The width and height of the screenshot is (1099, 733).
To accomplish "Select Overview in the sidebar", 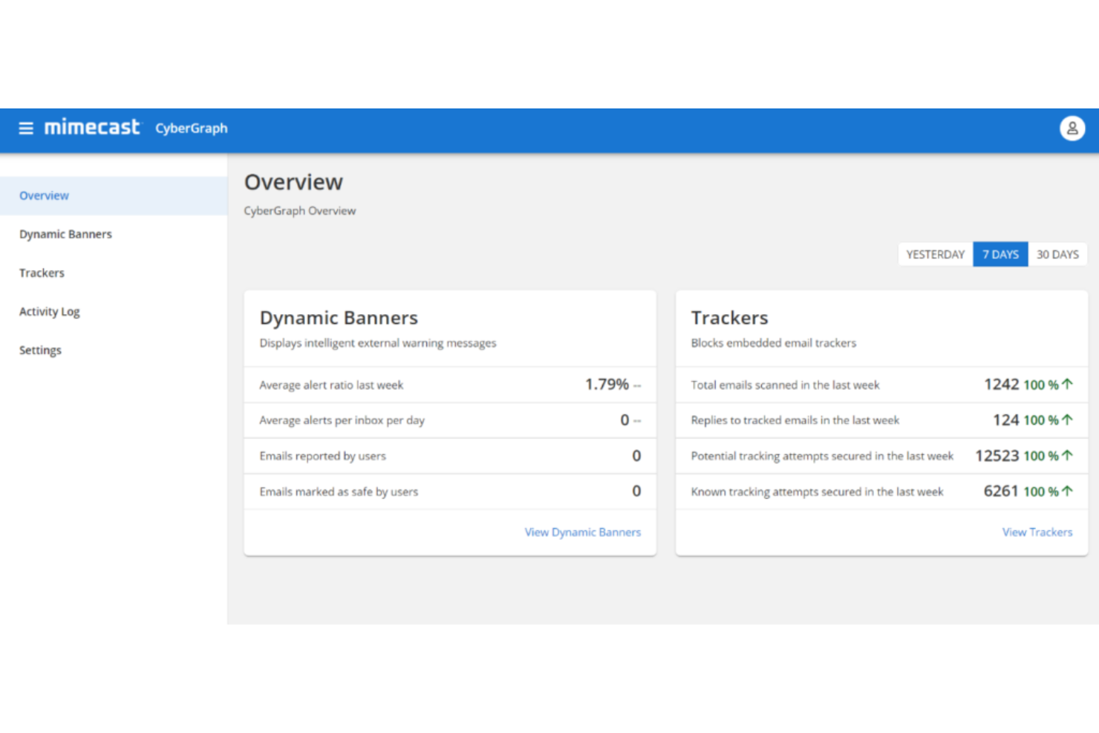I will (44, 195).
